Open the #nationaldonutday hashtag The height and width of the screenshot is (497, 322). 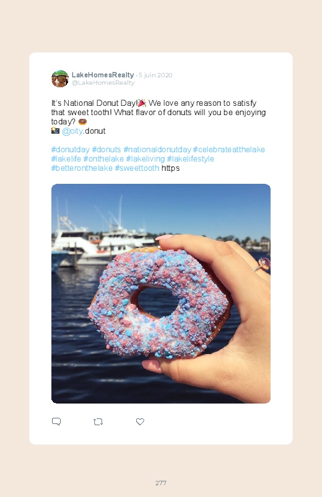157,150
